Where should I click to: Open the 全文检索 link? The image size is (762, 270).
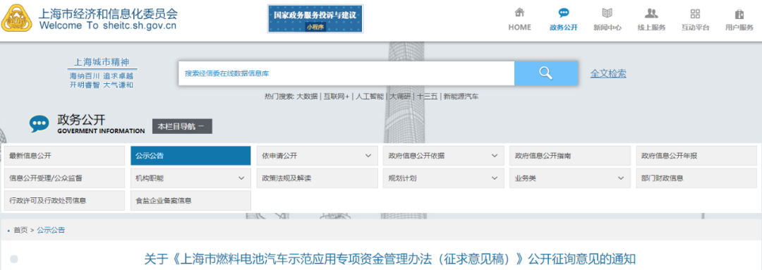pyautogui.click(x=608, y=74)
